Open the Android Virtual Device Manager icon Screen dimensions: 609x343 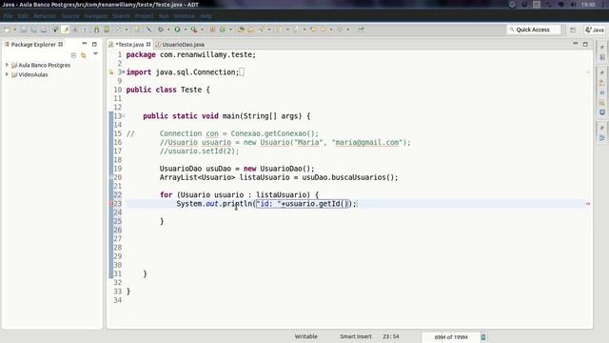(107, 30)
